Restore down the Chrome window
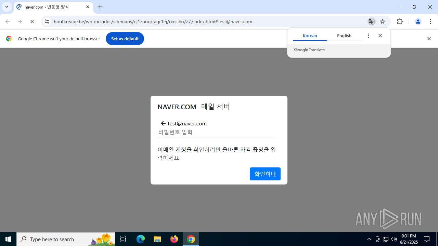The image size is (438, 246). (x=414, y=7)
